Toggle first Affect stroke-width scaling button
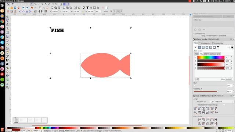Image resolution: width=235 pixels, height=132 pixels. (x=111, y=11)
